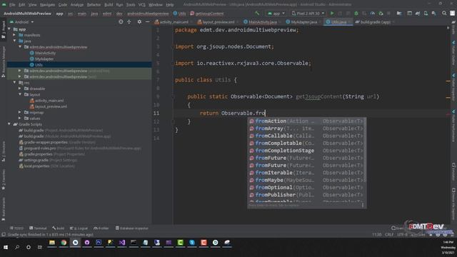Image resolution: width=457 pixels, height=257 pixels.
Task: Select fromPublisher in the completion list
Action: (x=306, y=195)
